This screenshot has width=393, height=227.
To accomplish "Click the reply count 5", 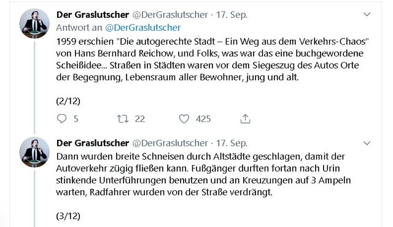I will [x=76, y=118].
